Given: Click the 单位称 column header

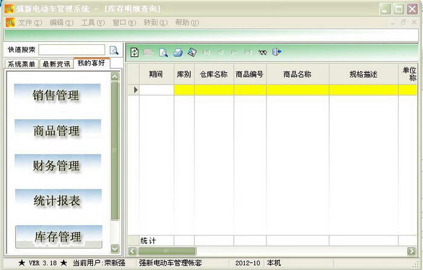Looking at the screenshot, I should (408, 74).
